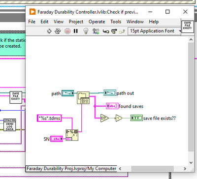This screenshot has height=179, width=197.
Task: Open the File menu
Action: click(x=32, y=22)
